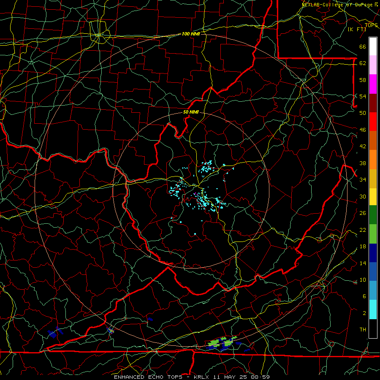
Task: Click the light pink legend swatch
Action: click(x=373, y=65)
